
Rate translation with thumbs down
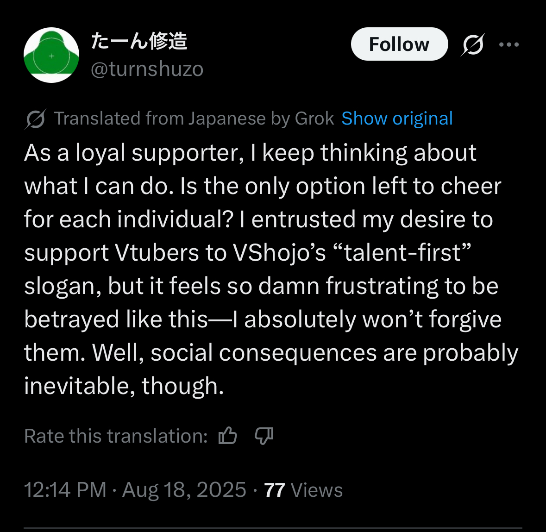pos(264,436)
